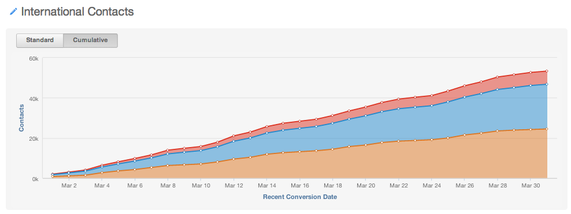Image resolution: width=571 pixels, height=214 pixels.
Task: Click the orange line point at Mar 18
Action: (332, 149)
